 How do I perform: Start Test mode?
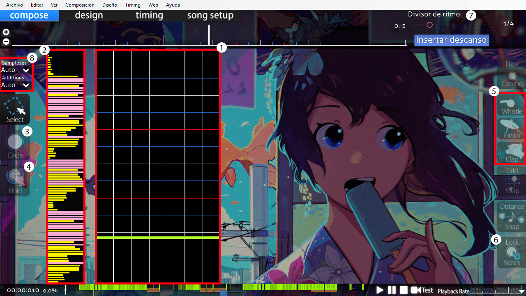coord(422,290)
